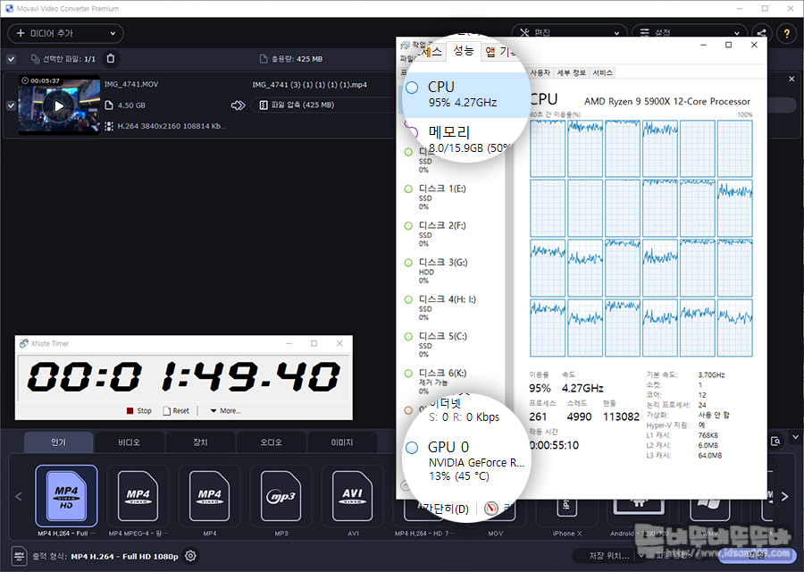The width and height of the screenshot is (804, 572).
Task: Select 디스크 2(F:) in Task Manager
Action: coord(451,234)
